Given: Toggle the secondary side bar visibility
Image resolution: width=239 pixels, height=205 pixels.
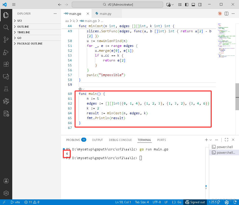Looking at the screenshot, I should pos(199,5).
